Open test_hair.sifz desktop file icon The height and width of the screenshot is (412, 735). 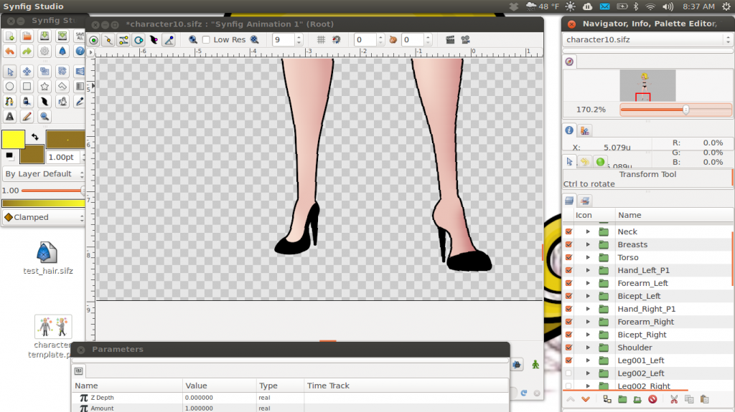click(47, 253)
